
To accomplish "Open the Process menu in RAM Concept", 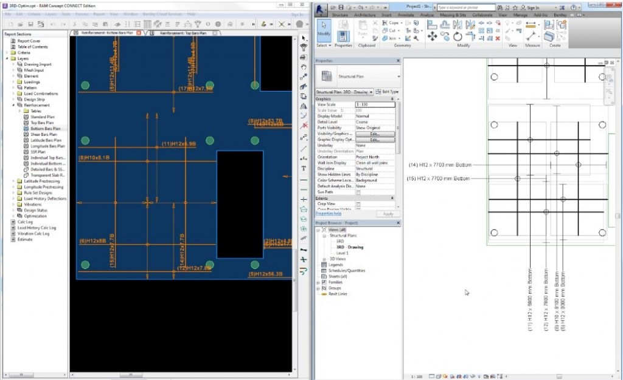I will pos(82,14).
